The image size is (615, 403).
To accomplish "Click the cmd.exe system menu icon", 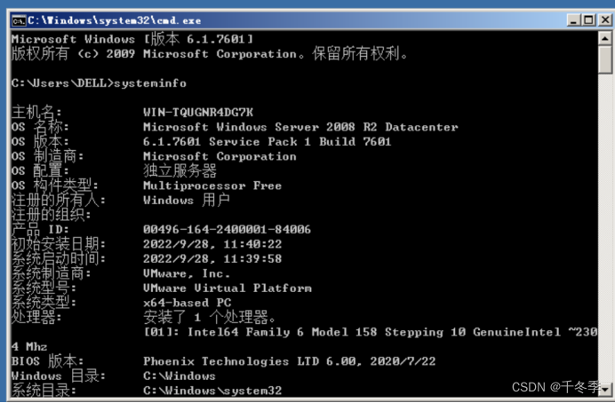I will 19,20.
